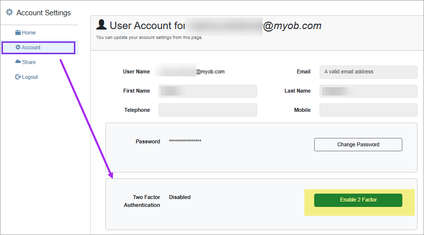Click the Share cloud icon
The width and height of the screenshot is (424, 235).
point(18,62)
